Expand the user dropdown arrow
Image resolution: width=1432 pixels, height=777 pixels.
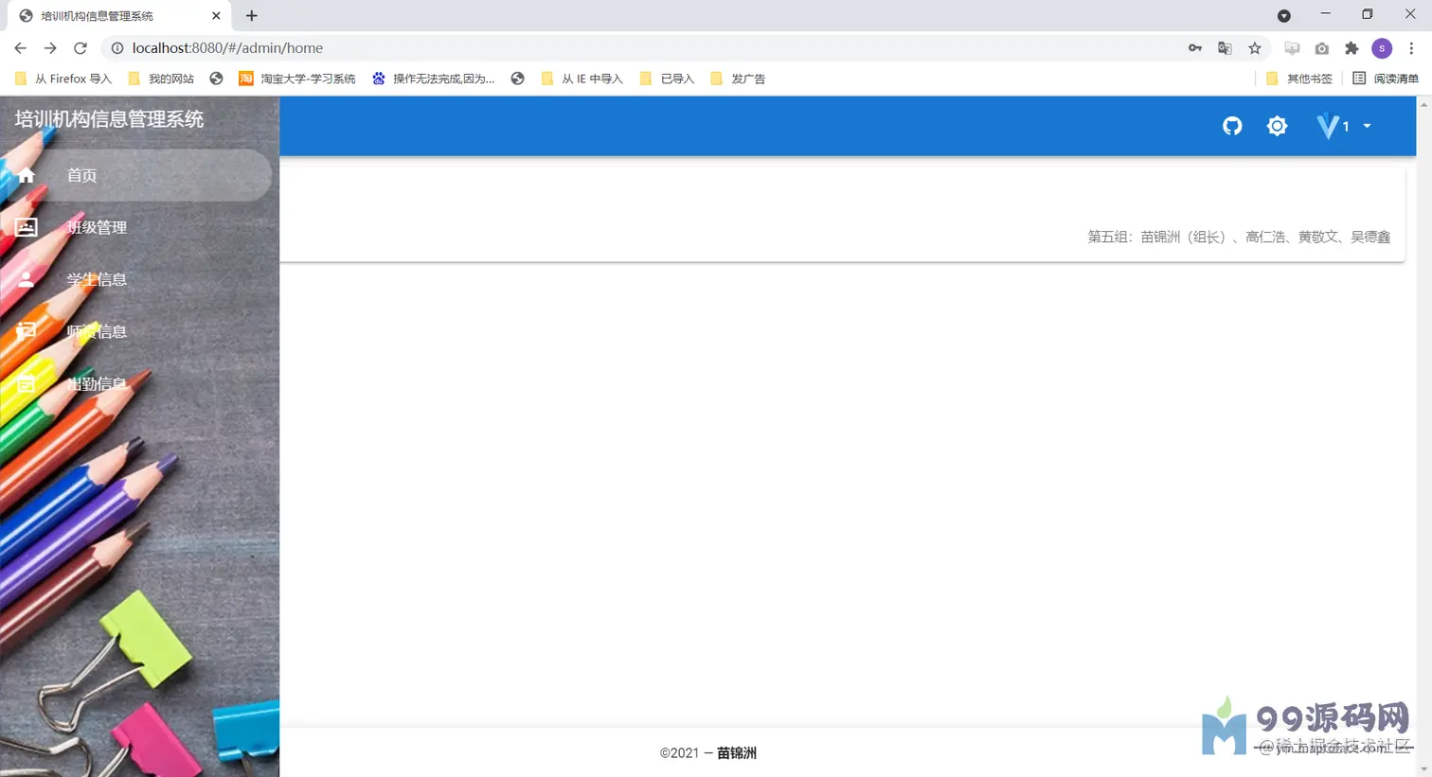click(x=1367, y=126)
